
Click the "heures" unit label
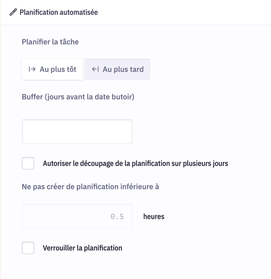tap(154, 216)
